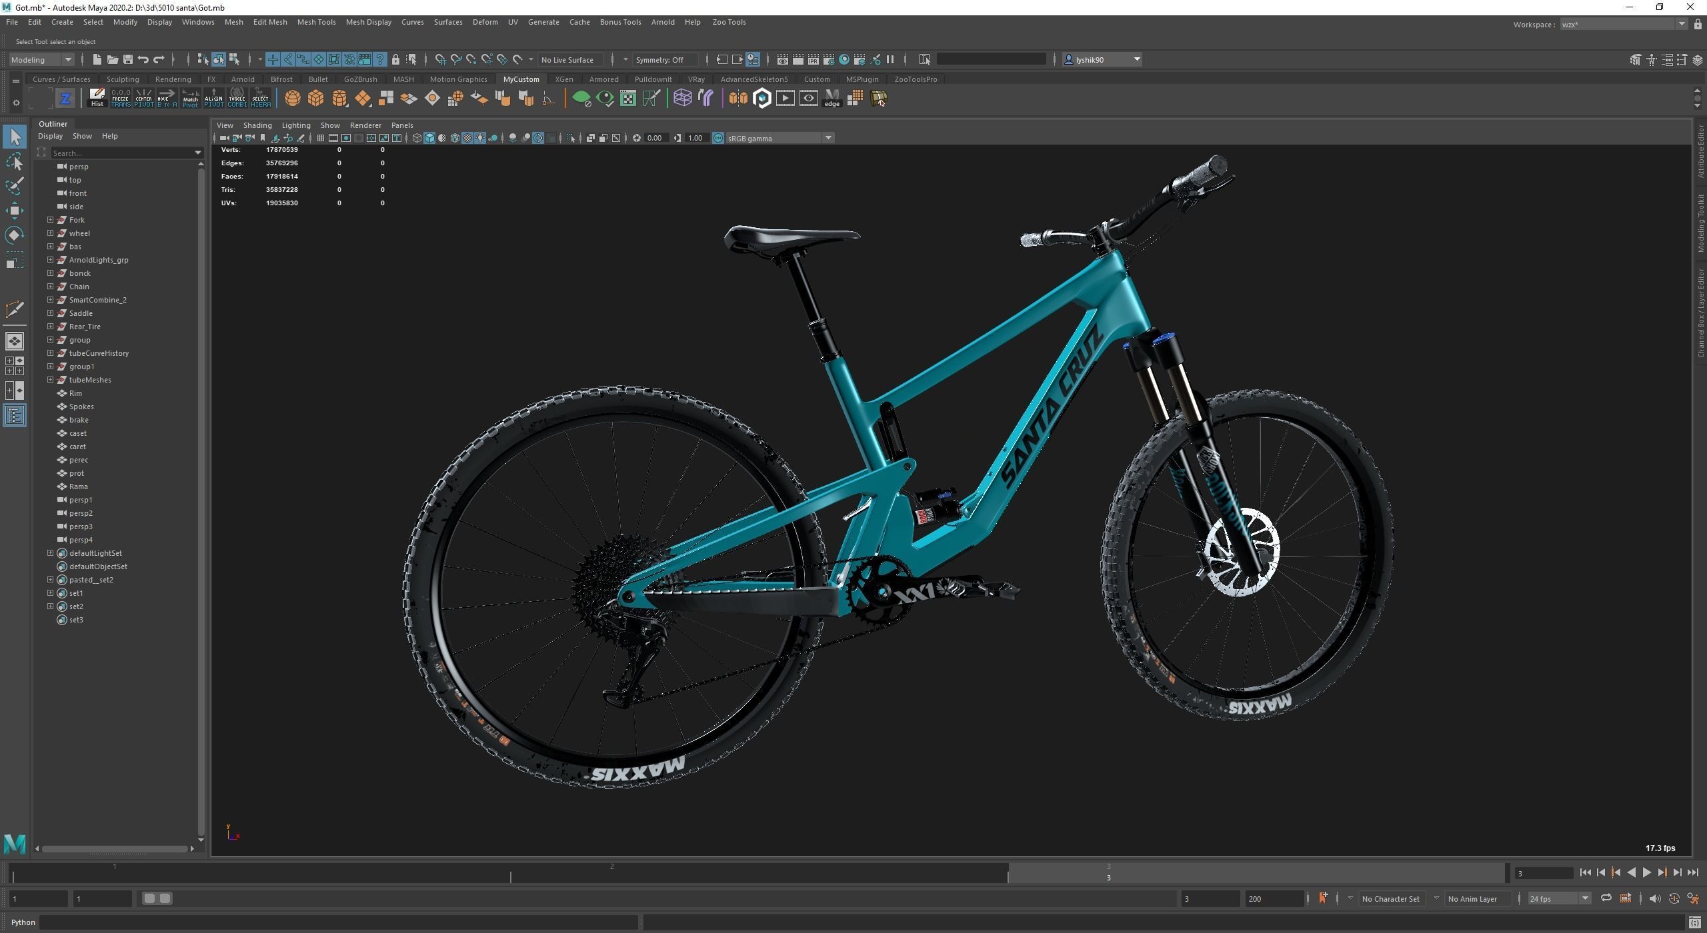
Task: Click the Align Pivot shelf icon
Action: pos(213,98)
